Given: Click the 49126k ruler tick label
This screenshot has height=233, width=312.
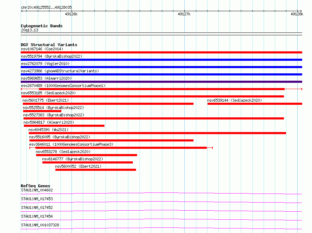Looking at the screenshot, I should click(71, 14).
